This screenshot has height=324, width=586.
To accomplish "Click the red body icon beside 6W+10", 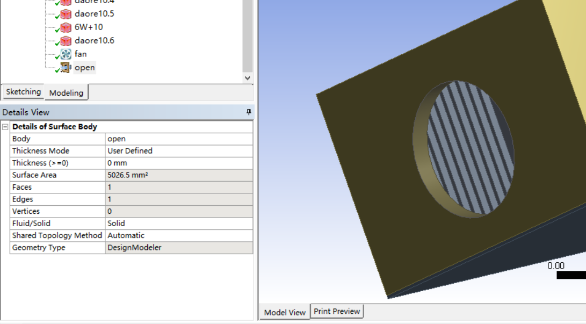I will pyautogui.click(x=66, y=27).
